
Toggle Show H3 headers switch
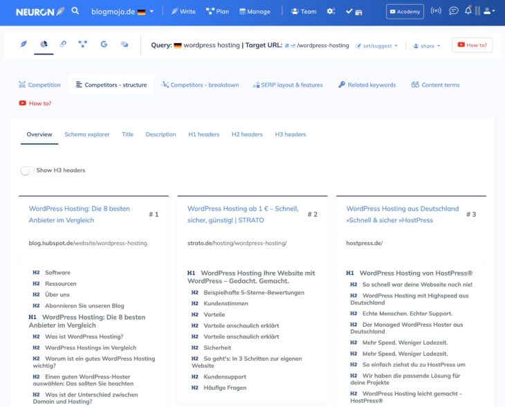(x=27, y=170)
